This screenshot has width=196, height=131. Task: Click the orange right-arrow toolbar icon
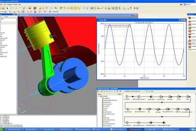pos(134,8)
